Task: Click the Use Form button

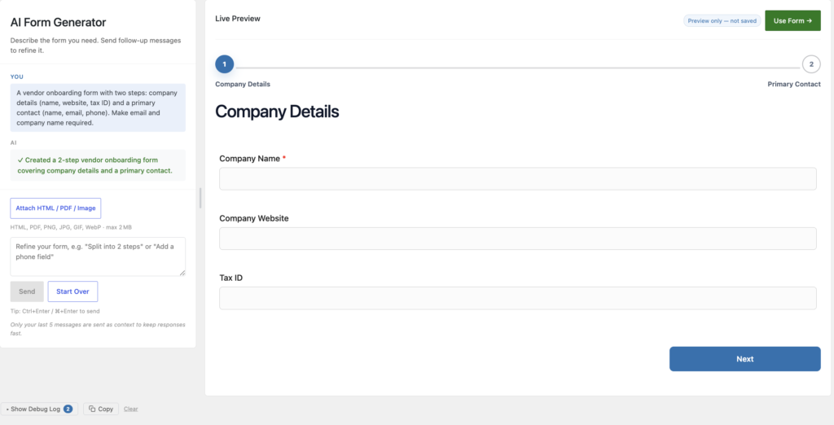Action: pos(792,20)
